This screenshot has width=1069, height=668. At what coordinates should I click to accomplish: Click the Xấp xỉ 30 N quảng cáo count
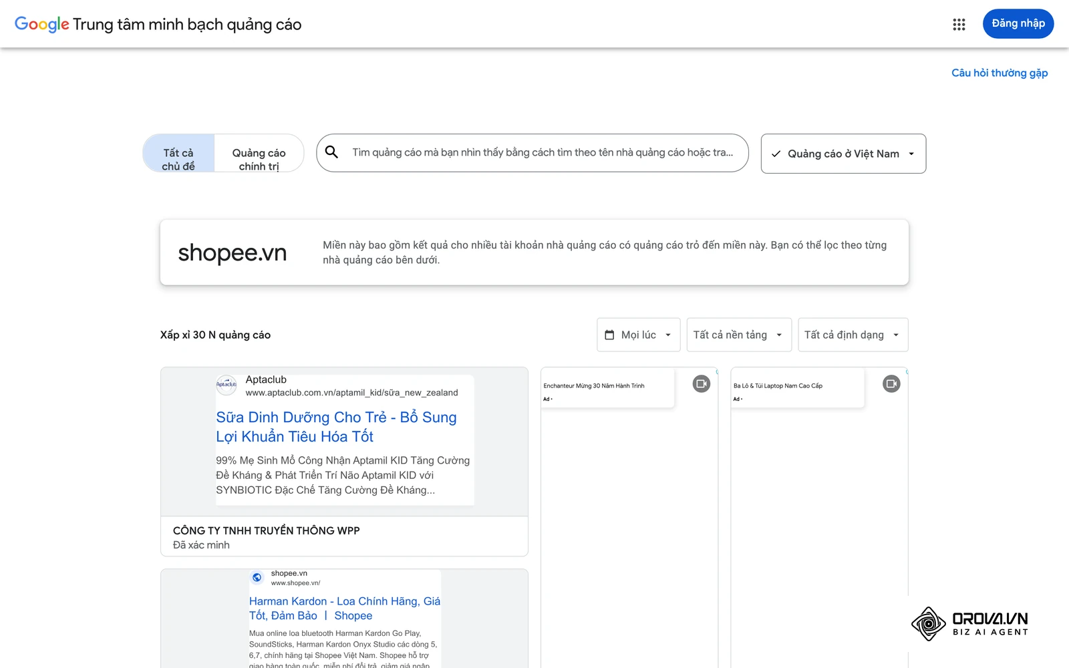[x=215, y=335]
